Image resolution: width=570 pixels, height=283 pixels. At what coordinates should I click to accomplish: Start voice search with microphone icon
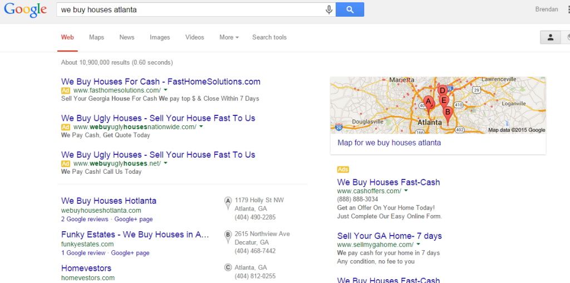pyautogui.click(x=329, y=10)
